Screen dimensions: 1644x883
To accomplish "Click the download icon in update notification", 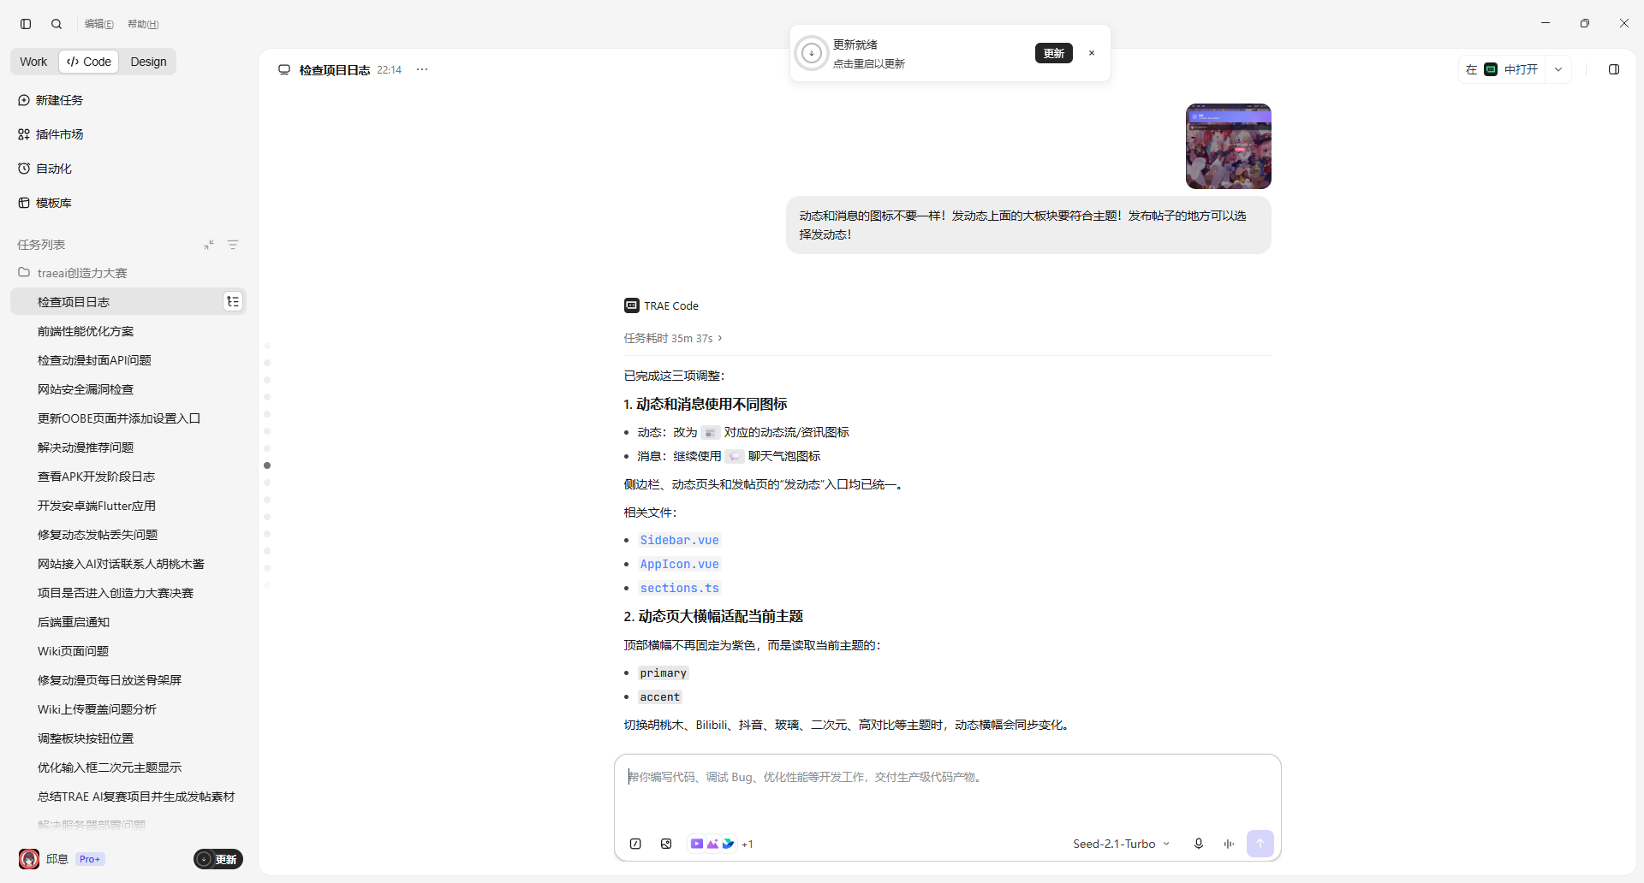I will tap(812, 53).
